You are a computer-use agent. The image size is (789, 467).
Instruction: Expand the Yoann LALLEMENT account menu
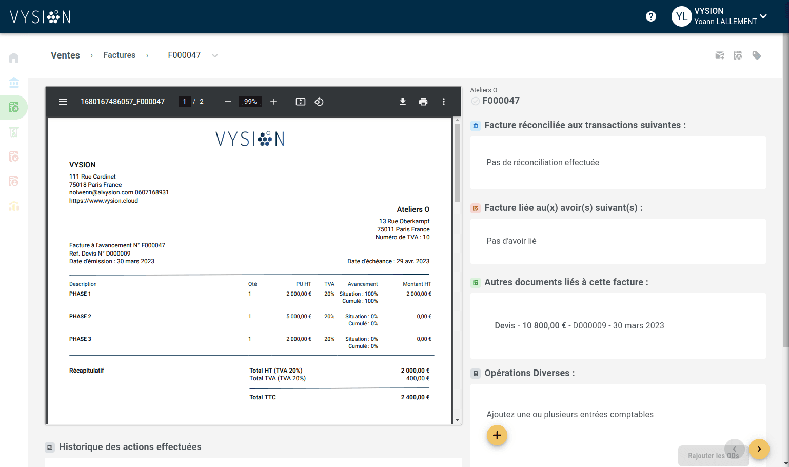point(763,16)
